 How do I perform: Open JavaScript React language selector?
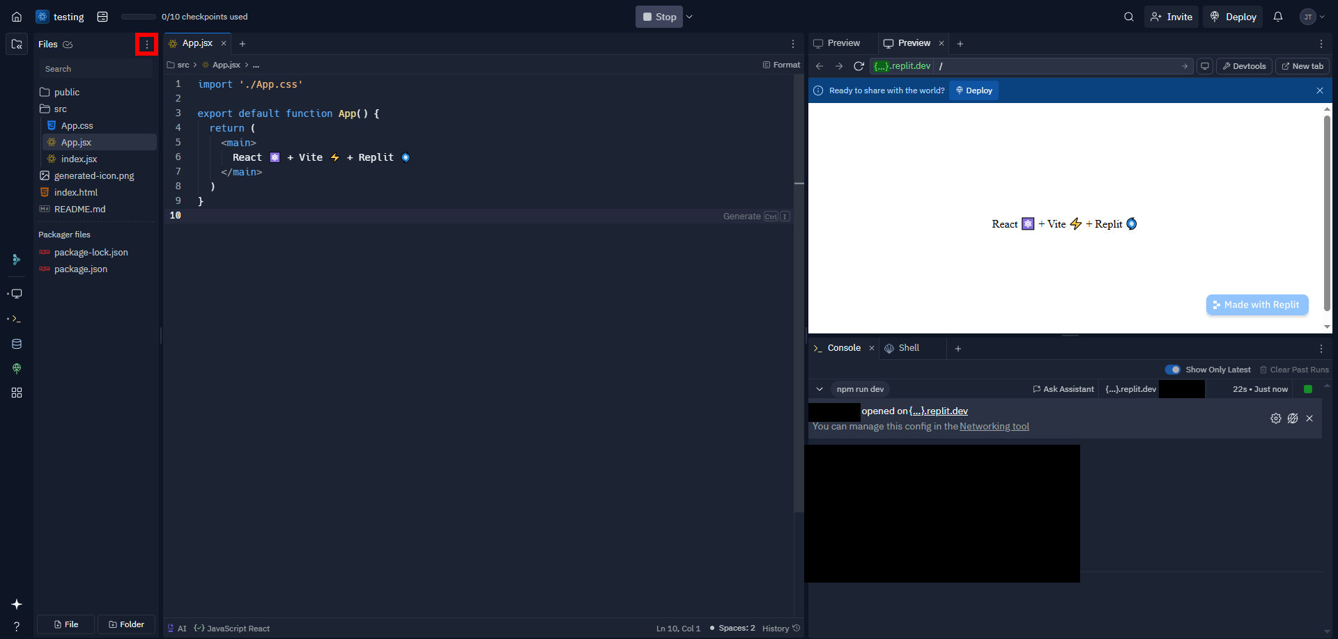(x=232, y=629)
